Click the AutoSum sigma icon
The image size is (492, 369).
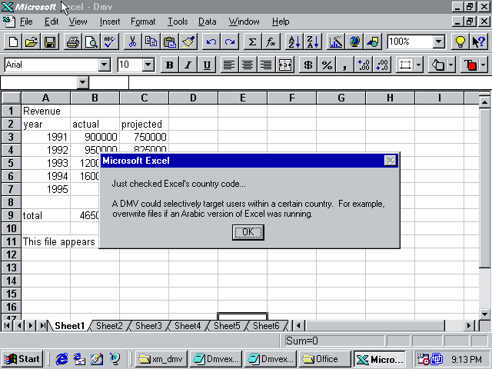(253, 42)
